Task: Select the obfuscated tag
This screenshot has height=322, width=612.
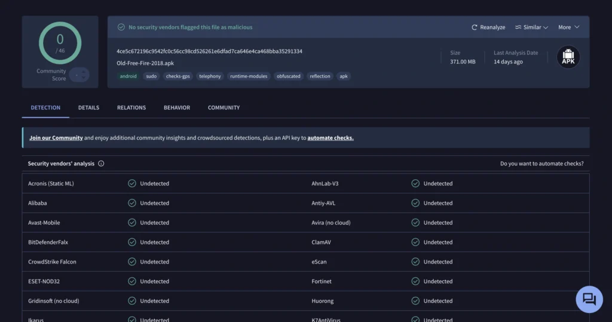Action: (289, 76)
